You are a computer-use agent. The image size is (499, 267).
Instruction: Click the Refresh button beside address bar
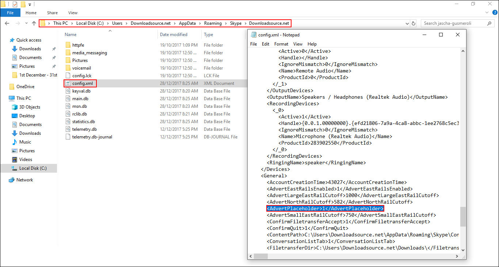pos(414,23)
